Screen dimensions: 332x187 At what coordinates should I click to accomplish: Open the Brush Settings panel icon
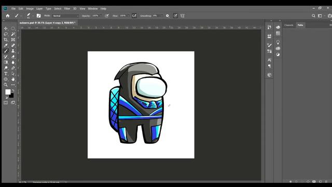click(269, 45)
